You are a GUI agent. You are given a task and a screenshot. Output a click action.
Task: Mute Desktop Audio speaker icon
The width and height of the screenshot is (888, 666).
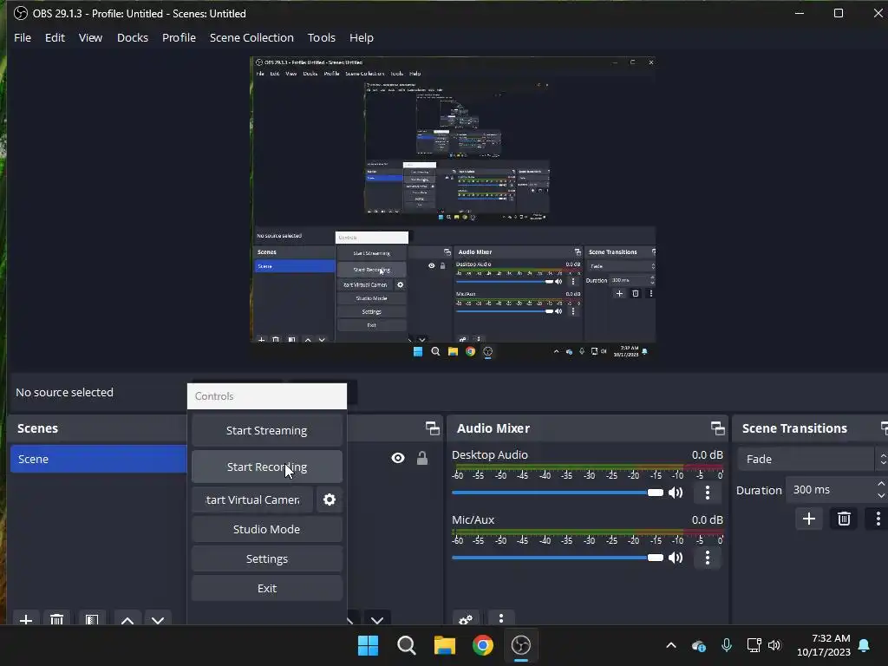tap(676, 493)
